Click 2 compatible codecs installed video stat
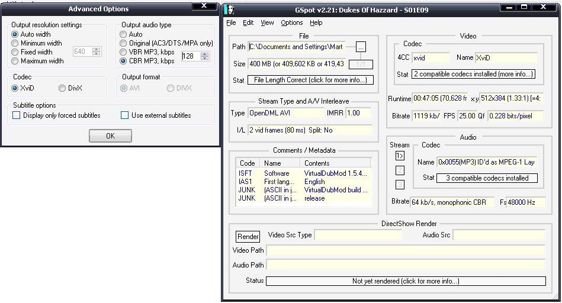This screenshot has height=303, width=562. click(x=473, y=74)
